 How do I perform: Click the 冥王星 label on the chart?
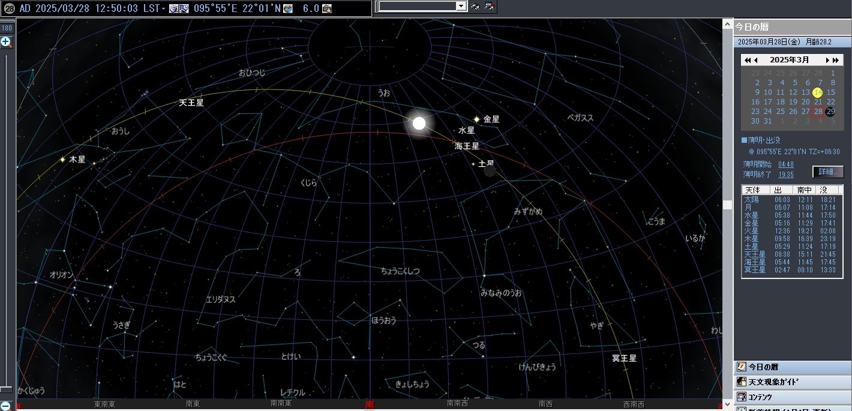[x=624, y=358]
